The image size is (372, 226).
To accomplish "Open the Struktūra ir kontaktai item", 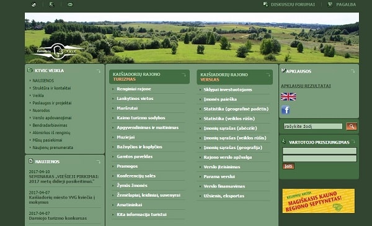I will point(51,88).
